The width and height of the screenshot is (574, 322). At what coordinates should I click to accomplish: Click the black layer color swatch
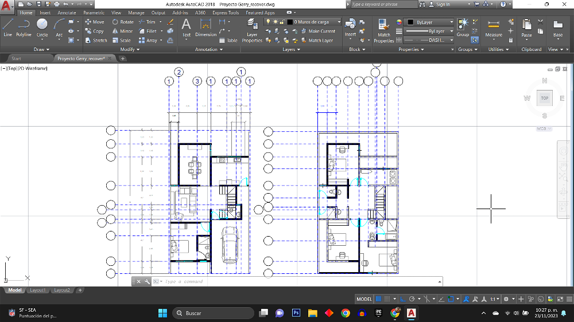tap(290, 22)
